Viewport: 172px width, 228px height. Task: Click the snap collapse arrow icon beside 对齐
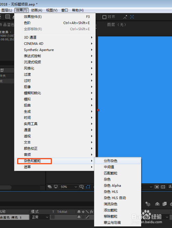(125, 17)
